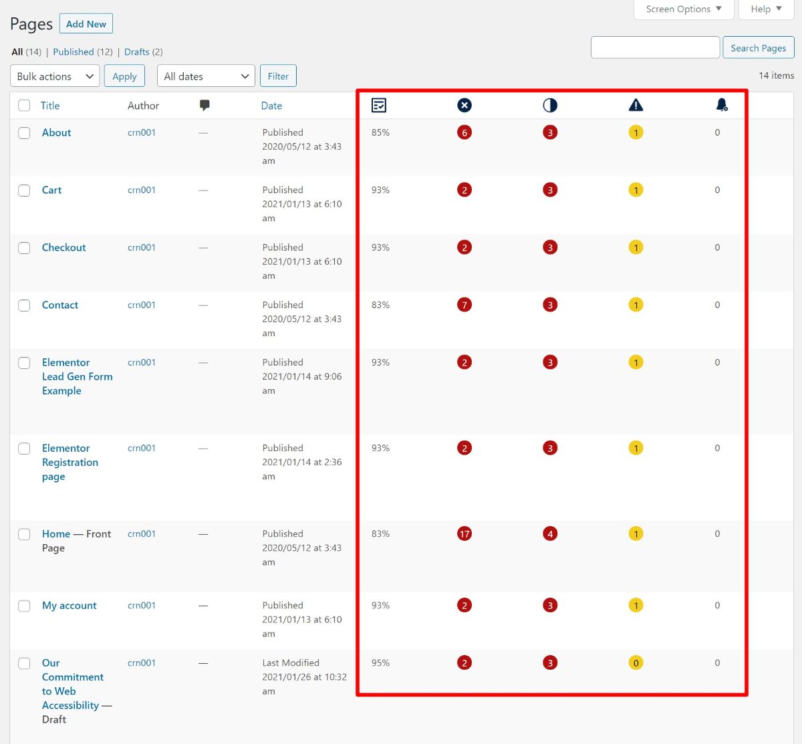The image size is (802, 744).
Task: Click the 85% passed value for About
Action: pyautogui.click(x=380, y=132)
